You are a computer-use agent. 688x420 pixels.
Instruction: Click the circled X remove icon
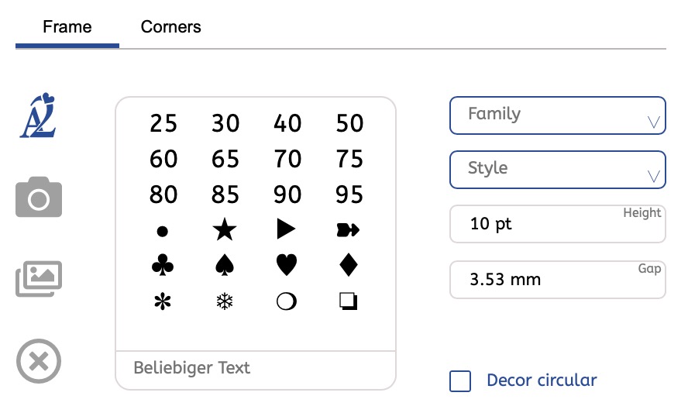39,361
